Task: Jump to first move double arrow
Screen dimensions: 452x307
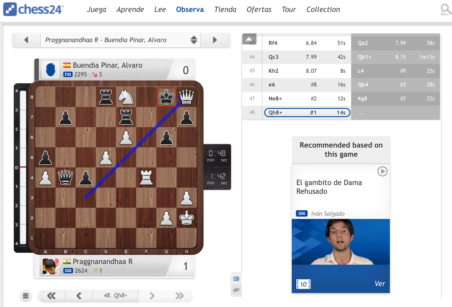Action: (x=51, y=296)
